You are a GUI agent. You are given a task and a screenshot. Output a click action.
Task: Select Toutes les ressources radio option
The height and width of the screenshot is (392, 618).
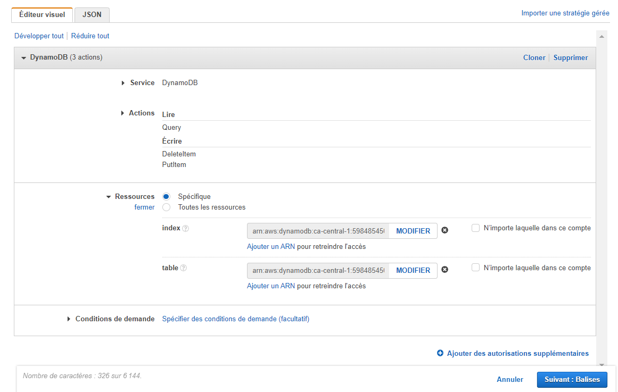[166, 207]
